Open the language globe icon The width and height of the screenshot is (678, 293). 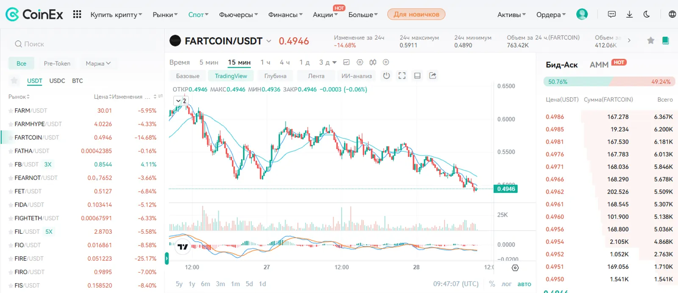coord(672,14)
